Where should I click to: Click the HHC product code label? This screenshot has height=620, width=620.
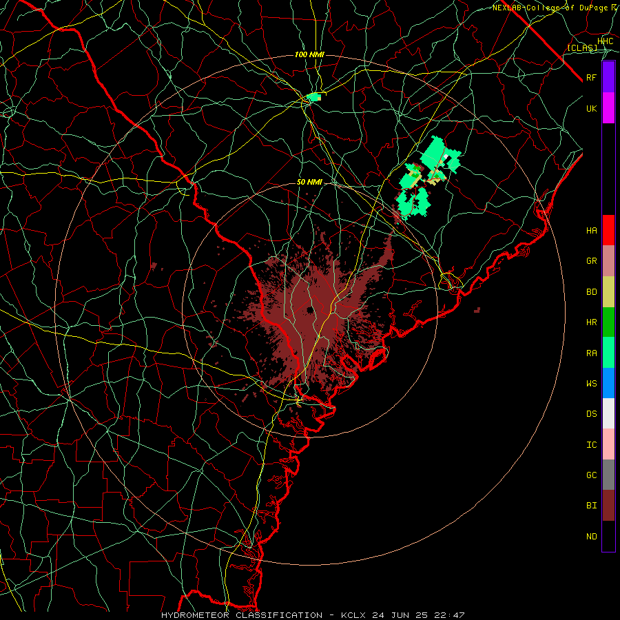click(606, 41)
